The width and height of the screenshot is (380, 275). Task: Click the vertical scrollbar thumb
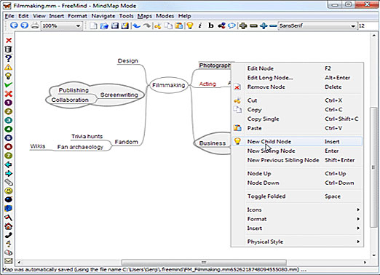pyautogui.click(x=373, y=167)
